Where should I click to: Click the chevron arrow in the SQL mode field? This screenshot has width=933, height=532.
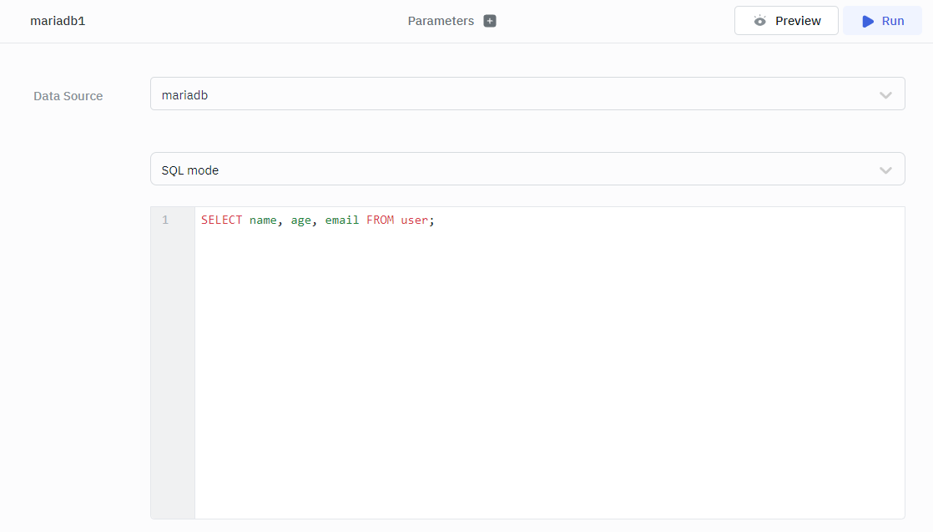tap(885, 170)
